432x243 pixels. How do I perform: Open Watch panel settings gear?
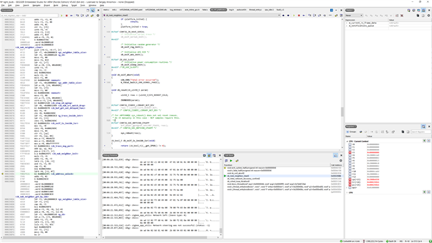click(429, 16)
